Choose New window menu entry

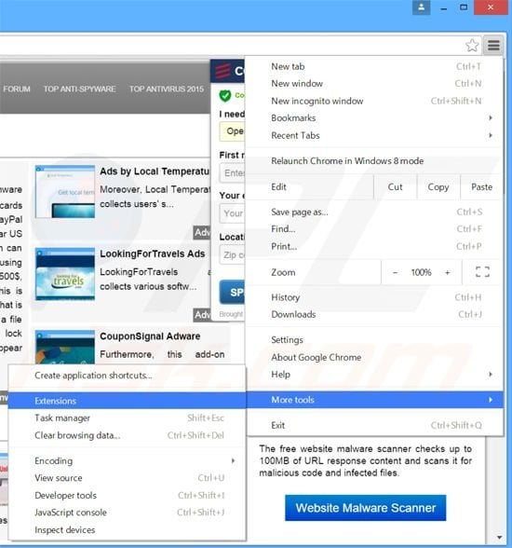coord(374,84)
